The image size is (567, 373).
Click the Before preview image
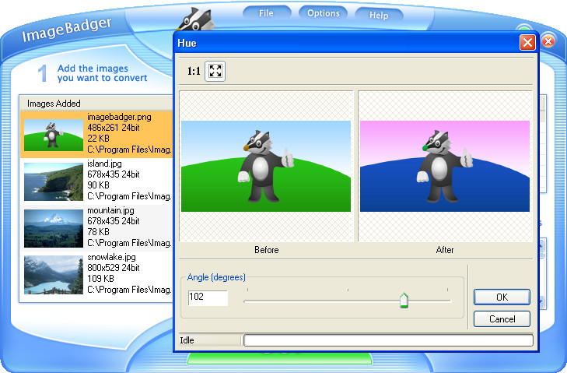(266, 166)
